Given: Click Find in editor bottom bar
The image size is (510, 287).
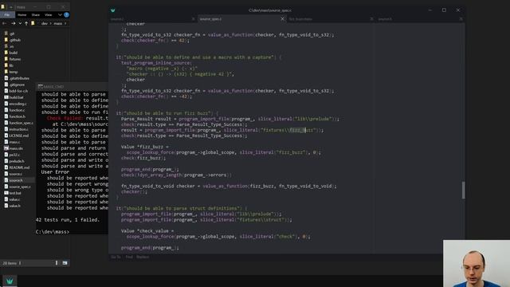Looking at the screenshot, I should 129,257.
